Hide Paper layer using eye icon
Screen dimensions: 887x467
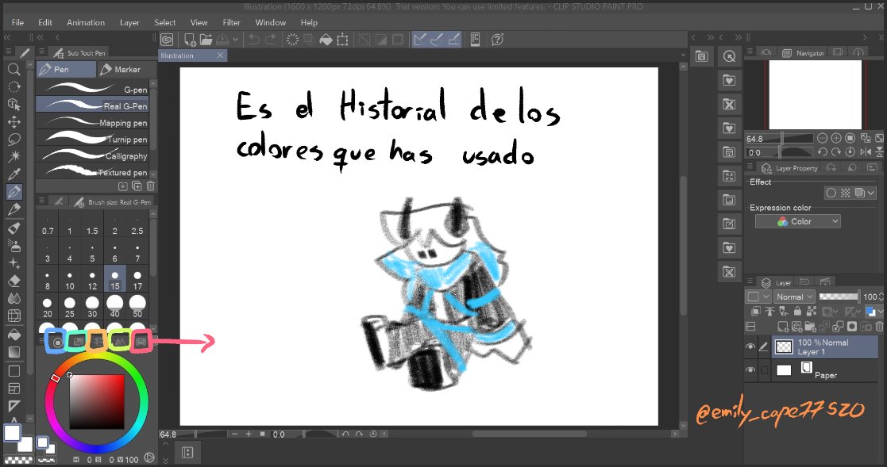click(750, 369)
